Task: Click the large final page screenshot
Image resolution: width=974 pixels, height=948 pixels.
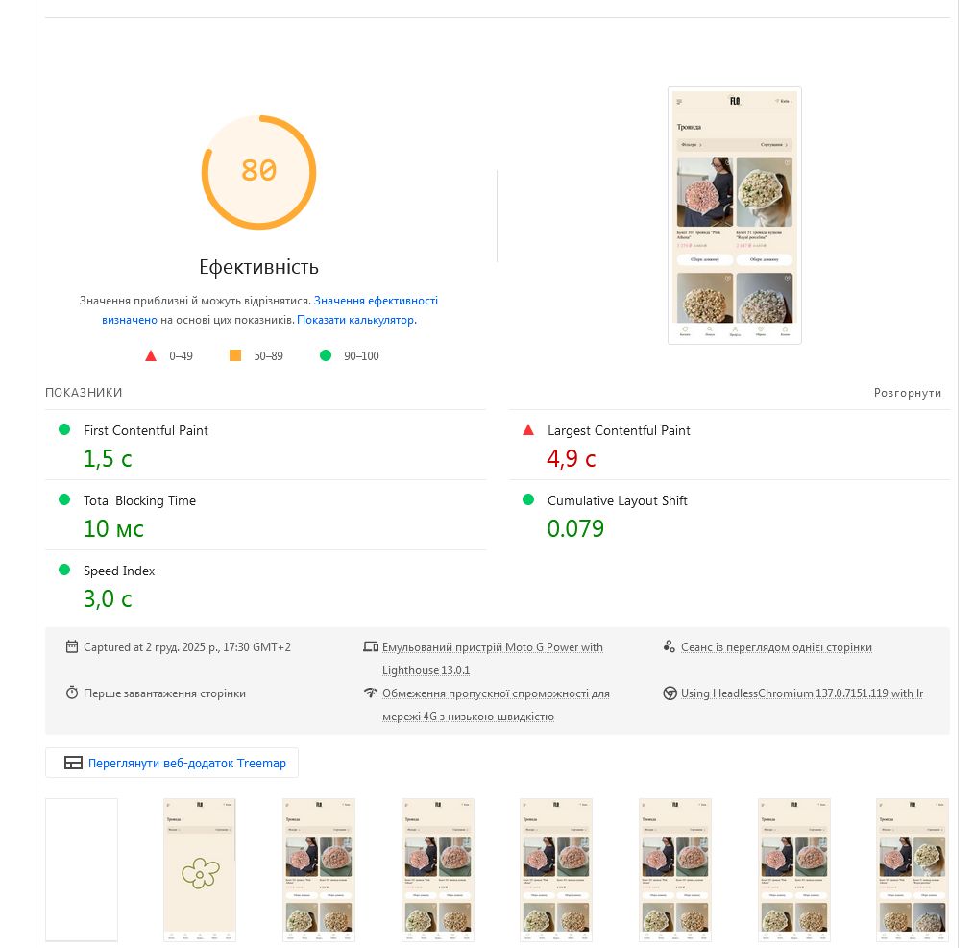Action: (x=735, y=215)
